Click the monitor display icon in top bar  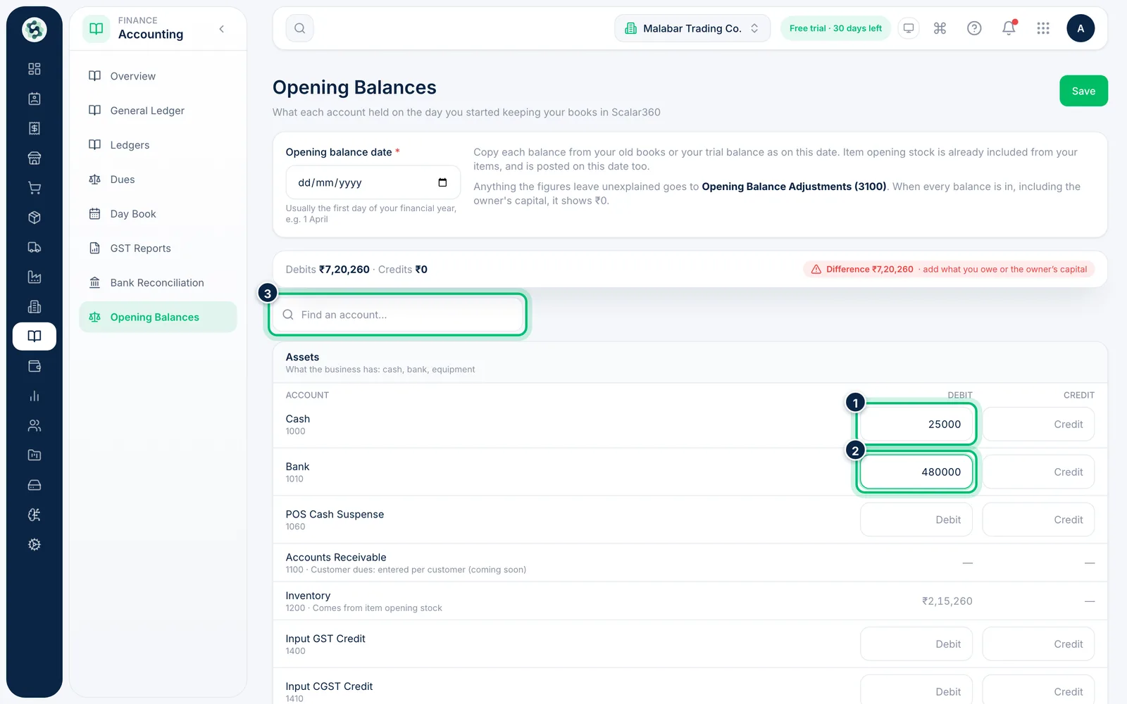tap(909, 28)
